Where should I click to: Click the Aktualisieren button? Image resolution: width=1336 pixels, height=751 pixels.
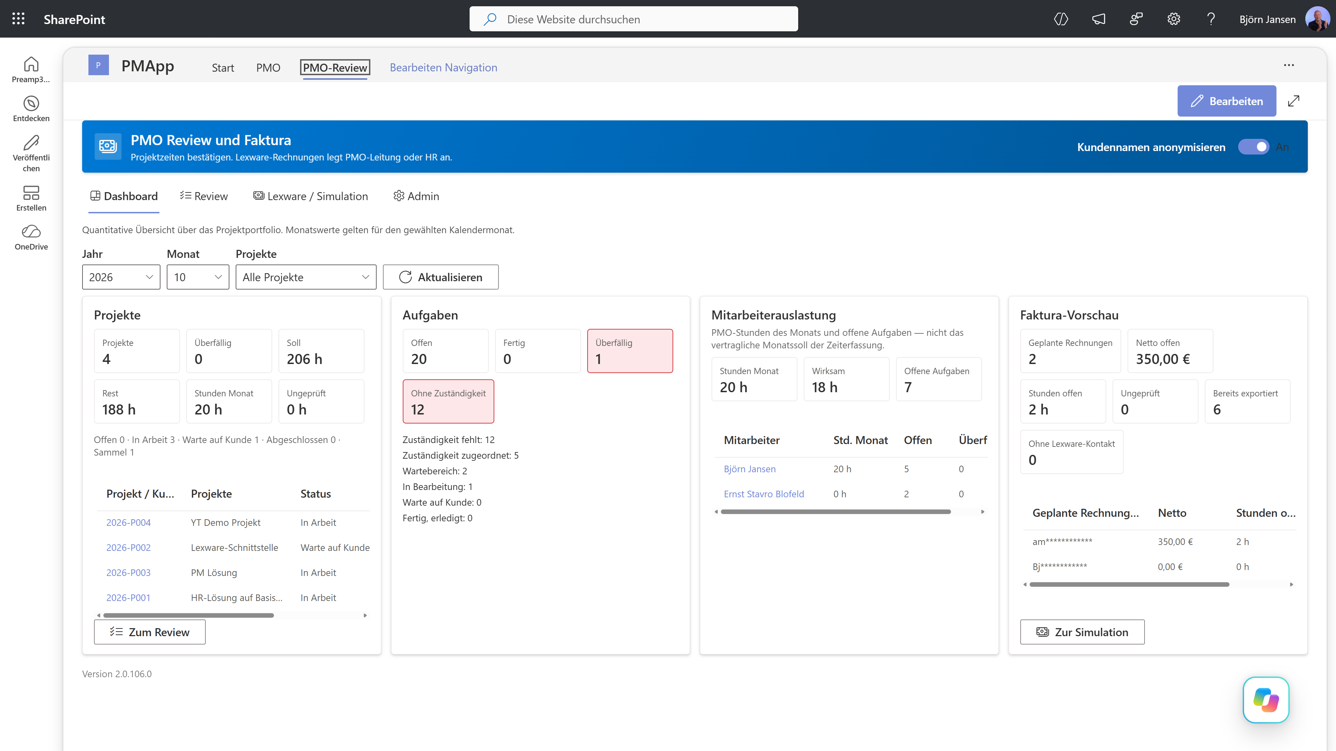[440, 277]
